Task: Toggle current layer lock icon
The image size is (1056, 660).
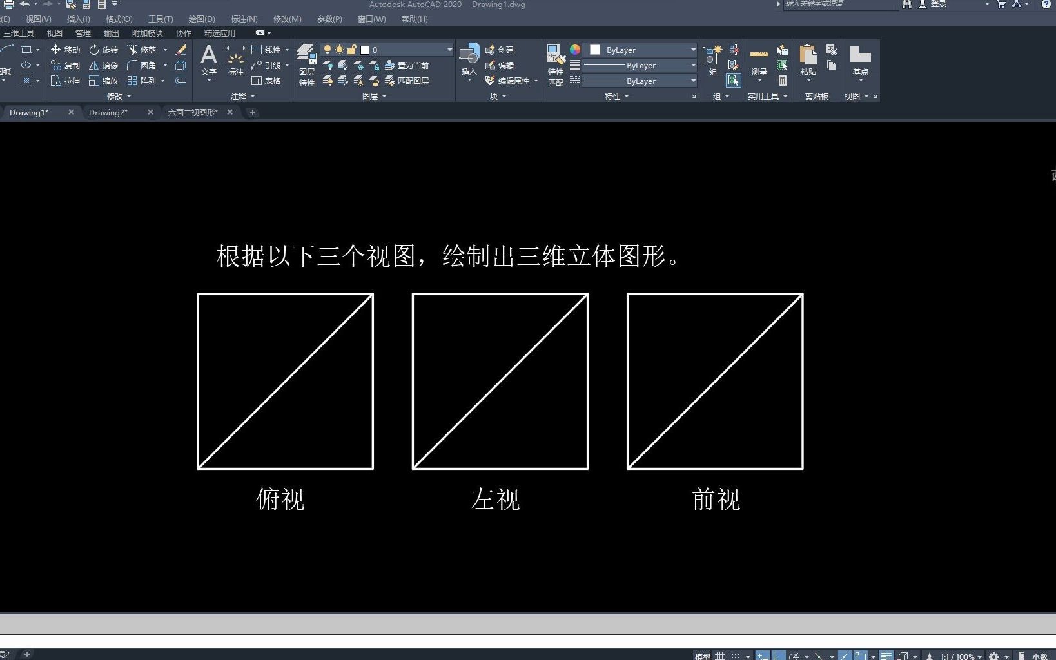Action: (x=352, y=50)
